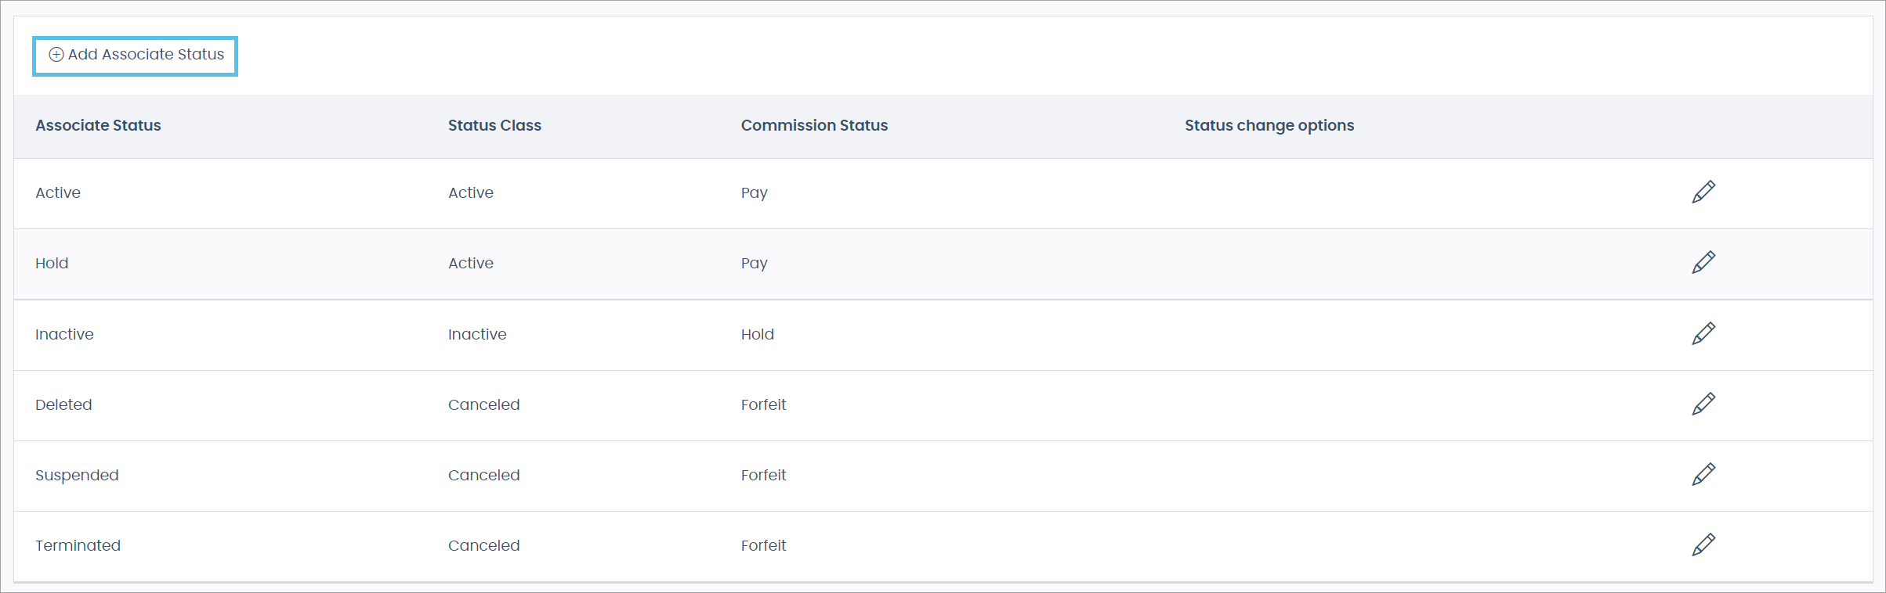1886x593 pixels.
Task: Click the Pay commission status for Hold
Action: tap(754, 263)
